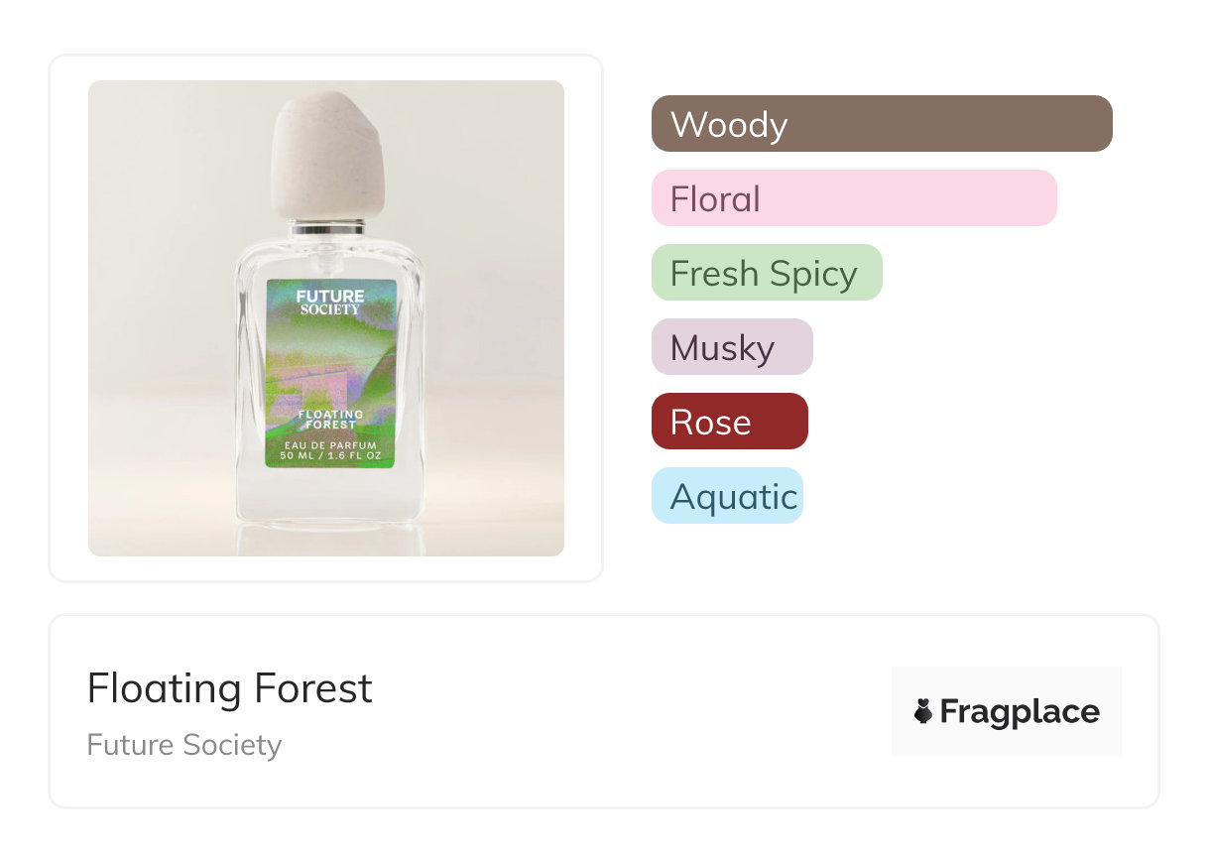Click the word Floral in pink bar

[714, 199]
